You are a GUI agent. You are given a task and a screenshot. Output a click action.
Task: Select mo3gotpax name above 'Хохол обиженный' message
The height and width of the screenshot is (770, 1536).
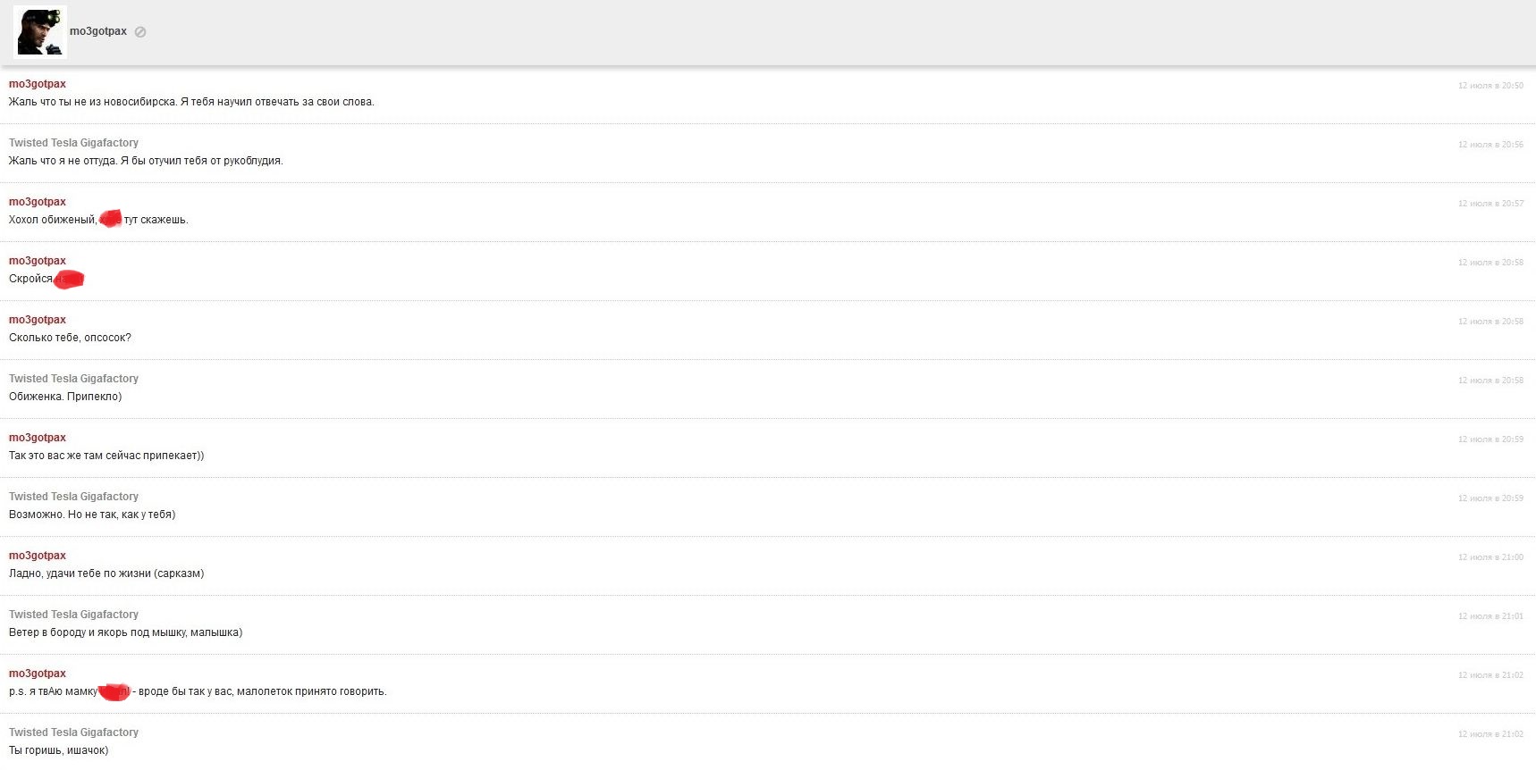38,202
